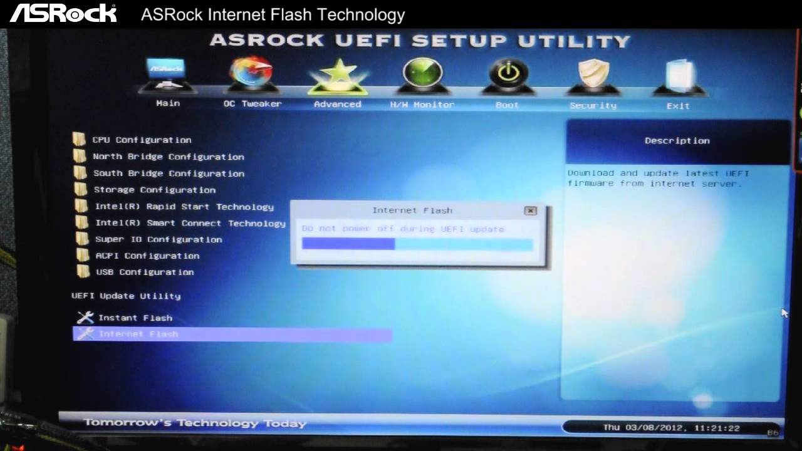This screenshot has width=802, height=451.
Task: Open the Security shield icon
Action: (x=593, y=76)
